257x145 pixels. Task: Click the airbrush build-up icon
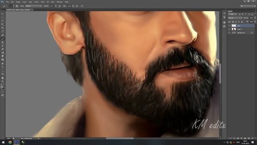pos(77,6)
